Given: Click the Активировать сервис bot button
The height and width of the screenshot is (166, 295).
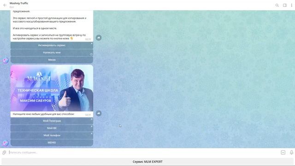Looking at the screenshot, I should pos(52,45).
